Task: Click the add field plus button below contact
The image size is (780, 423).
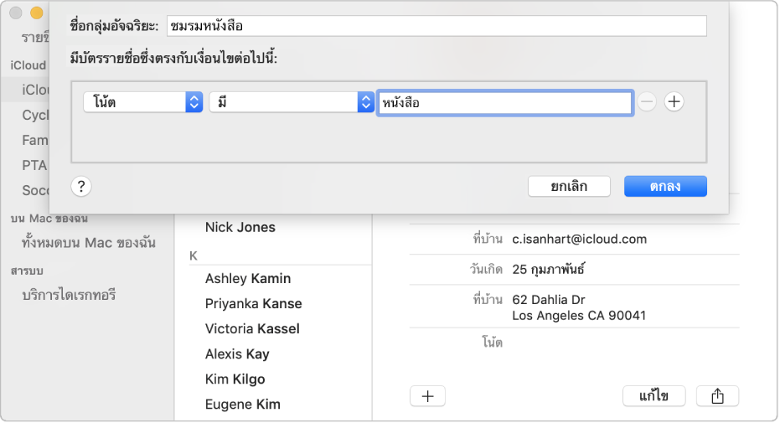Action: coord(428,396)
